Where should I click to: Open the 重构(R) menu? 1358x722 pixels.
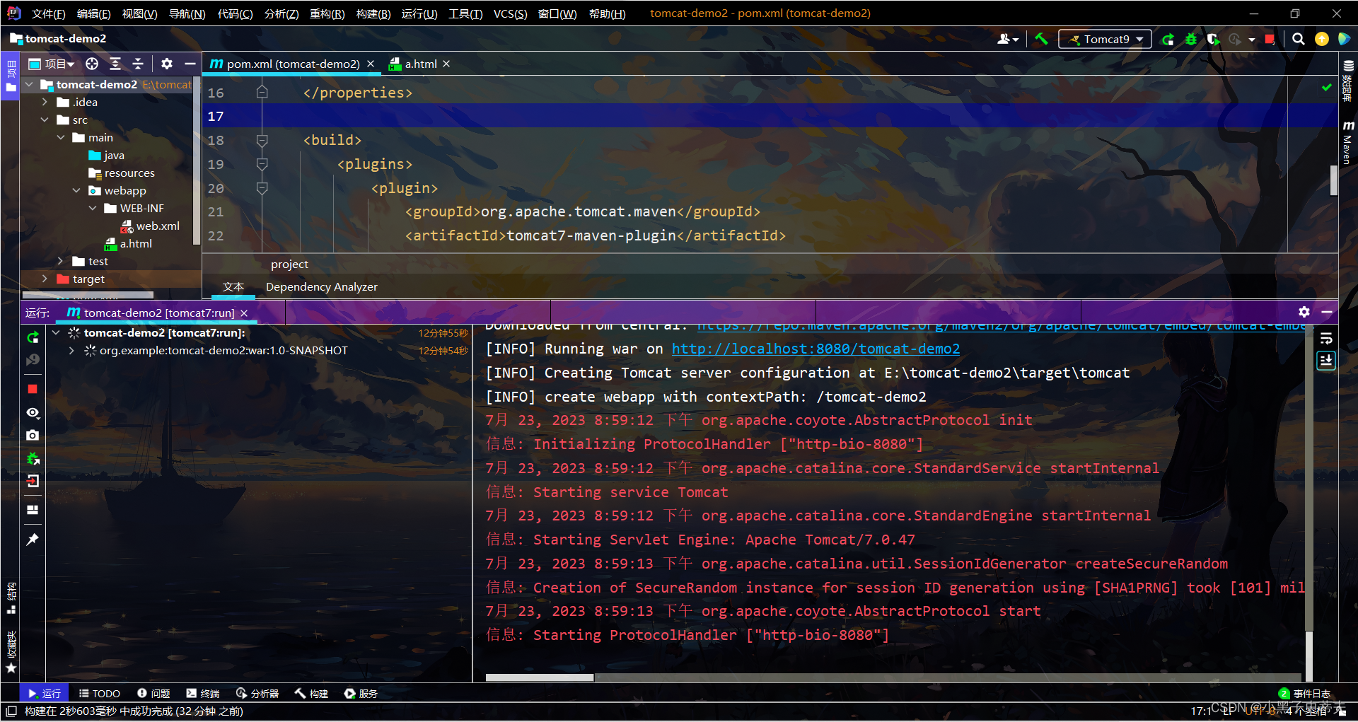coord(327,13)
